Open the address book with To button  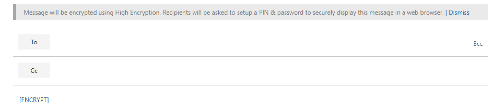pyautogui.click(x=34, y=42)
